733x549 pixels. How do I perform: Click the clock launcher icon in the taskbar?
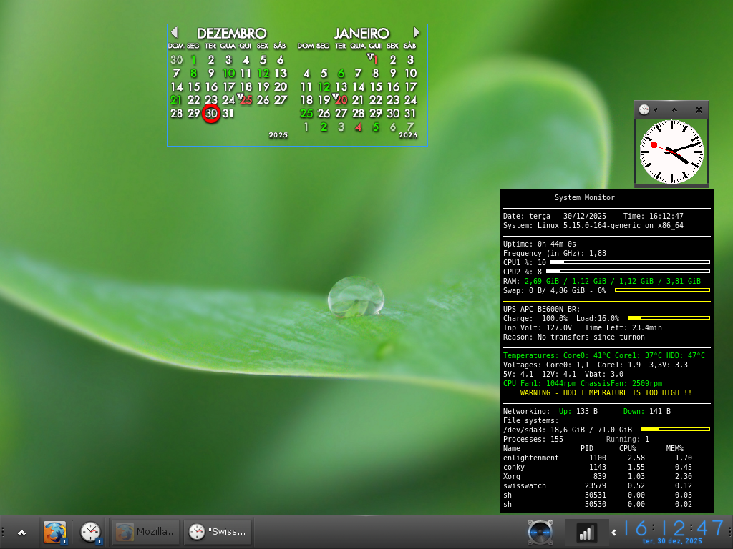(90, 533)
